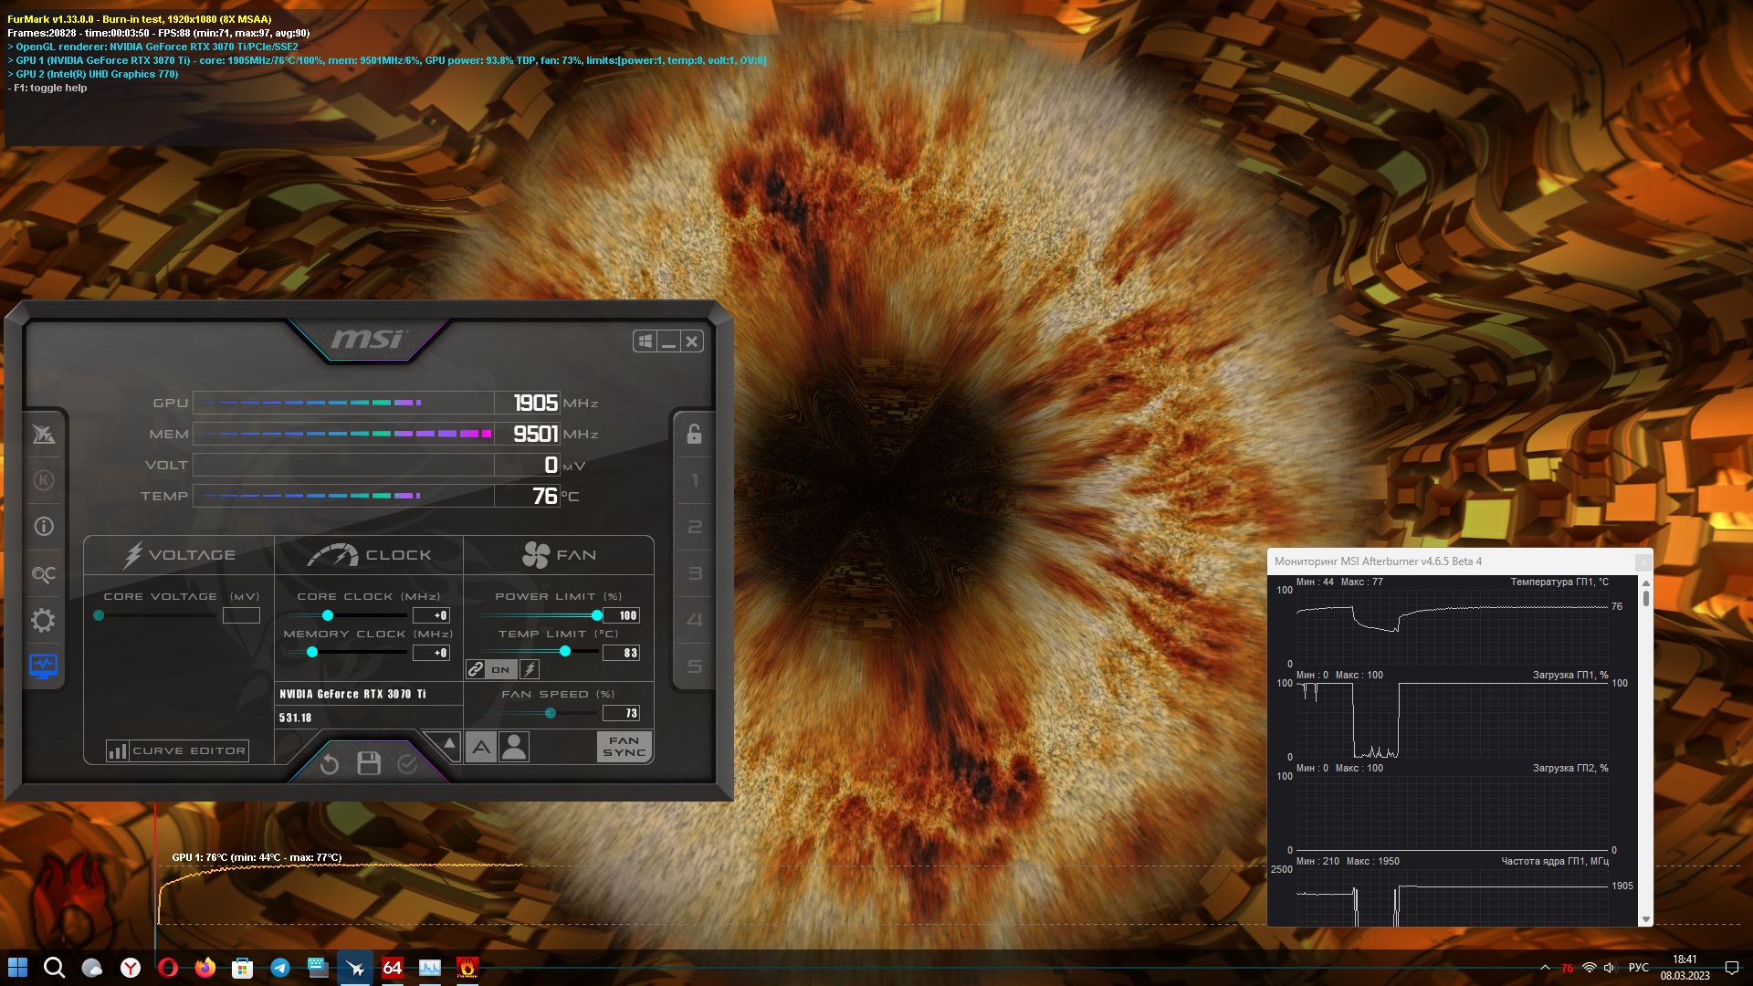Click the Power Limit slider handle

(596, 615)
